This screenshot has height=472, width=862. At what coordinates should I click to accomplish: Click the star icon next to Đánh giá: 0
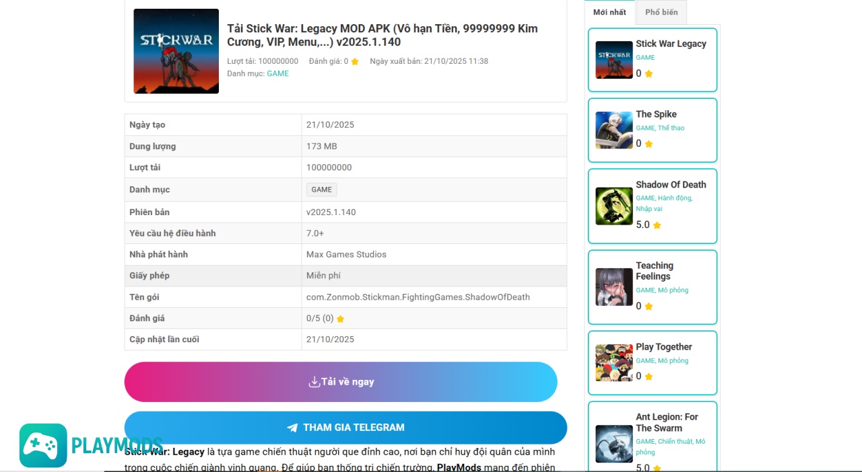pyautogui.click(x=355, y=62)
